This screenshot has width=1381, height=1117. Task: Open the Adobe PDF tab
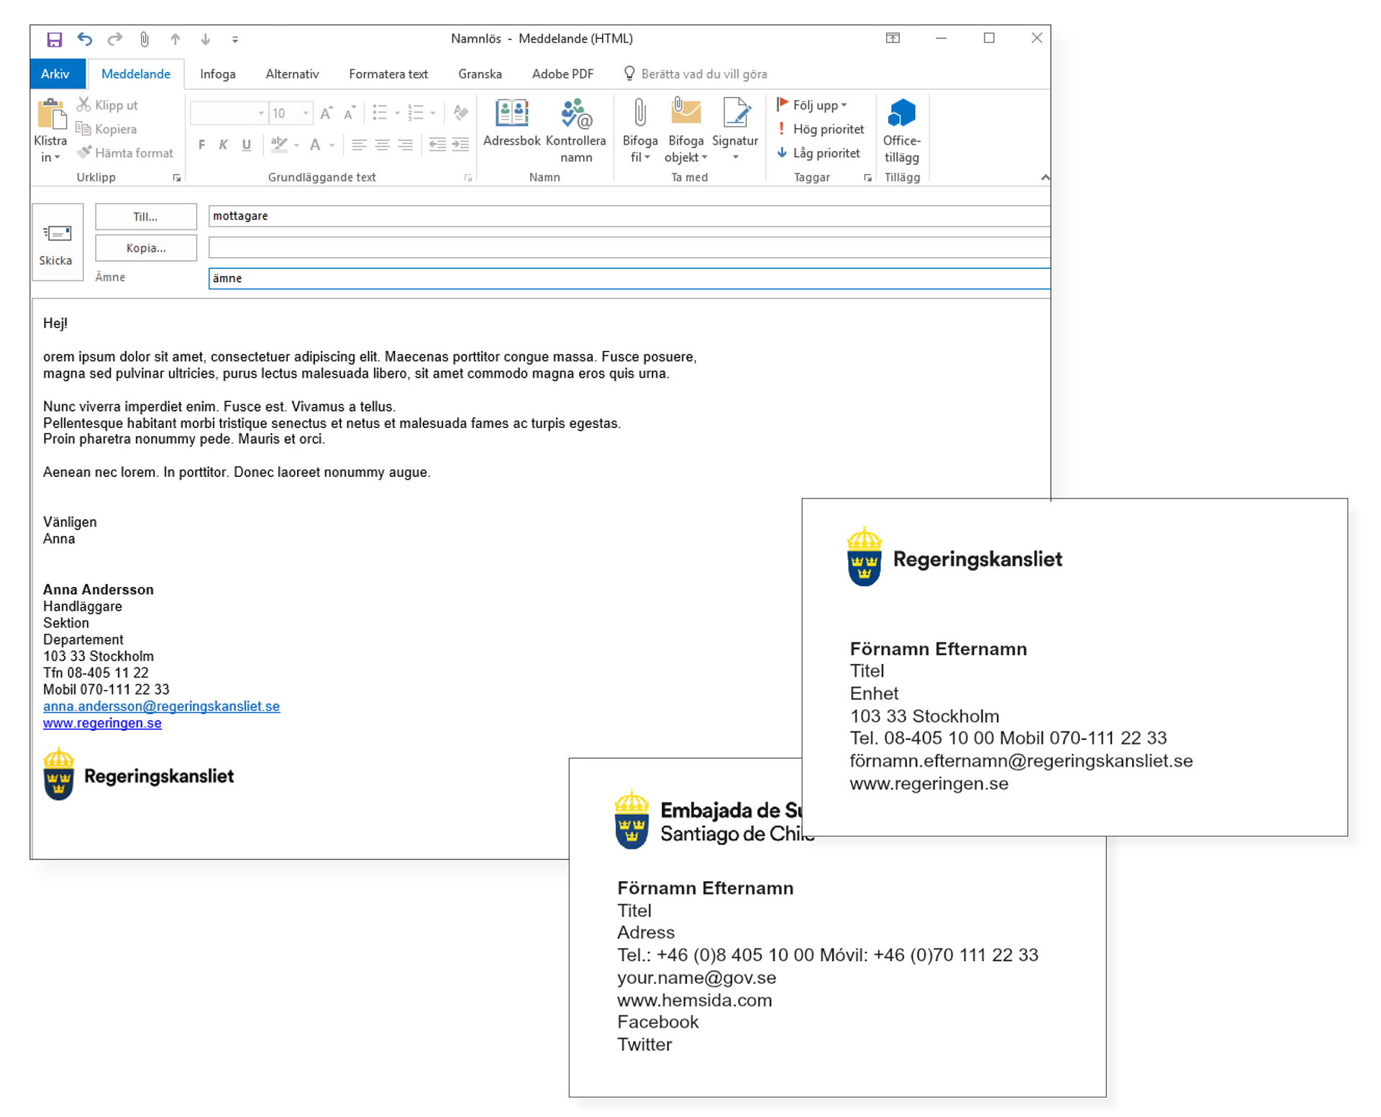pyautogui.click(x=562, y=74)
